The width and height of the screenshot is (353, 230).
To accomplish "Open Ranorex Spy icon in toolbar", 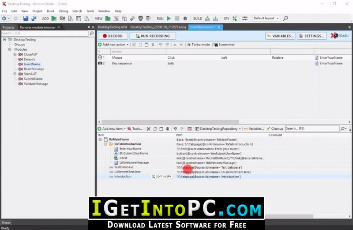I will point(235,19).
